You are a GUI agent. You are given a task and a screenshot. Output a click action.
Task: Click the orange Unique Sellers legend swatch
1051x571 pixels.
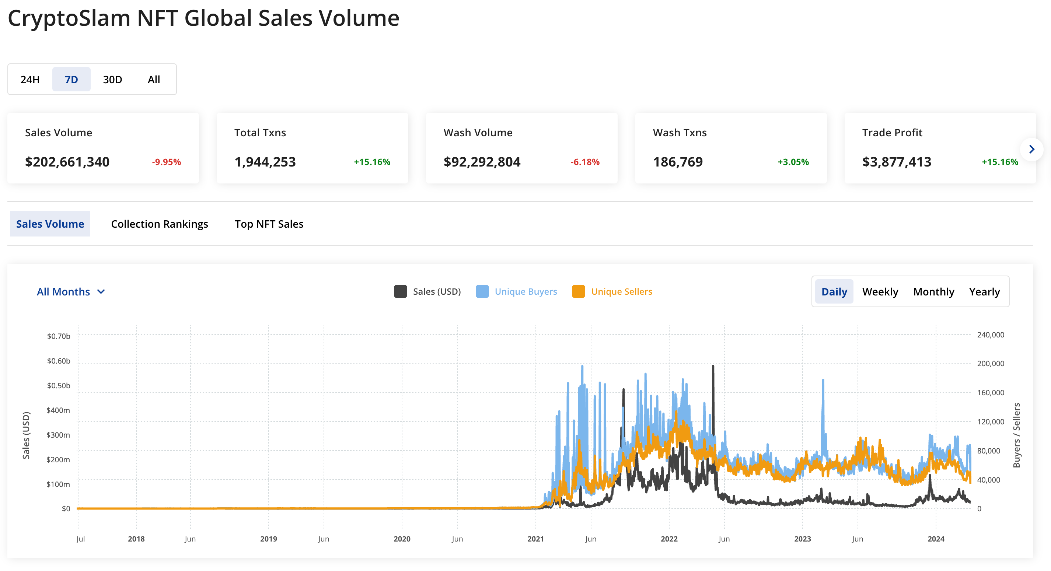578,292
